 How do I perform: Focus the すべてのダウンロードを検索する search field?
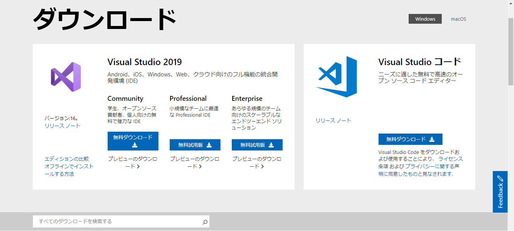(117, 222)
